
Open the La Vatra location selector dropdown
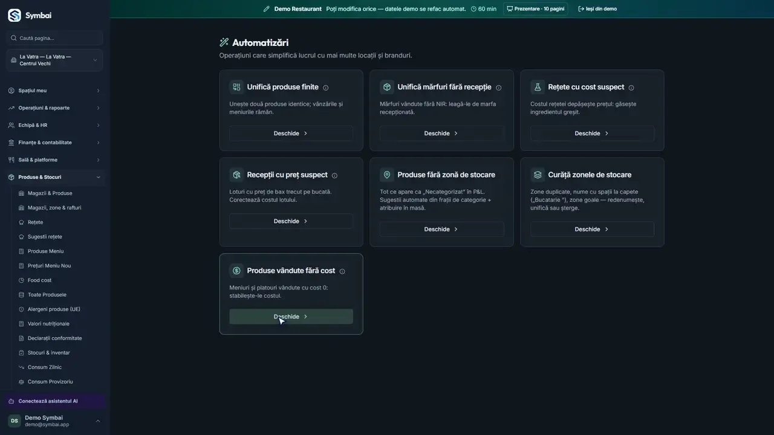pyautogui.click(x=54, y=60)
